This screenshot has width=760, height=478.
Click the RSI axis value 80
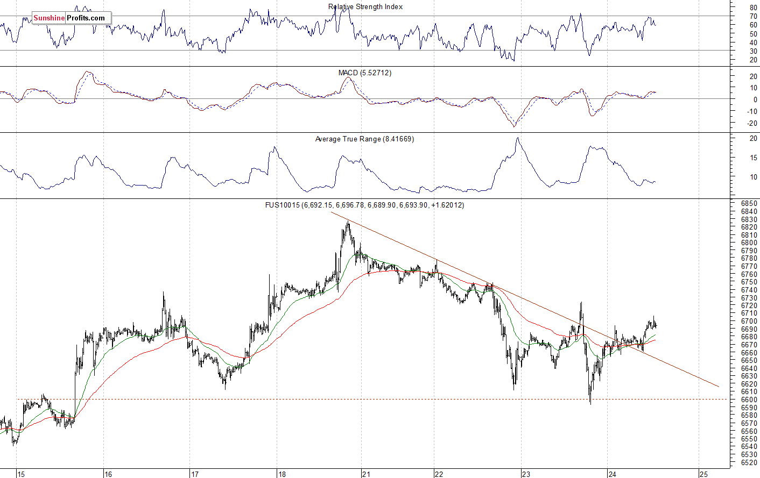pyautogui.click(x=753, y=8)
